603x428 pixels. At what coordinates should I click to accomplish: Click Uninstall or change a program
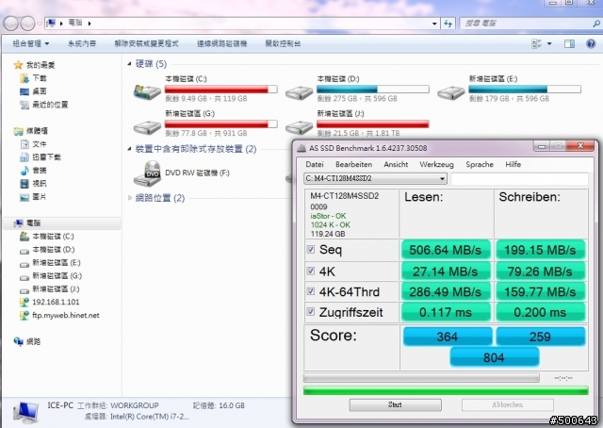tap(146, 43)
